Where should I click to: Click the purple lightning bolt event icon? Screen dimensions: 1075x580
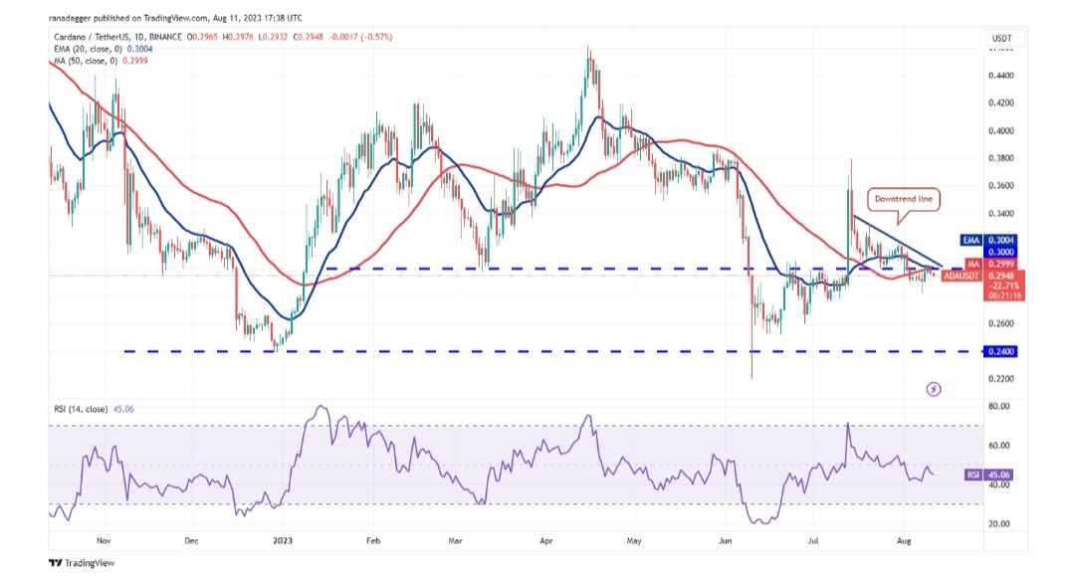pyautogui.click(x=934, y=389)
